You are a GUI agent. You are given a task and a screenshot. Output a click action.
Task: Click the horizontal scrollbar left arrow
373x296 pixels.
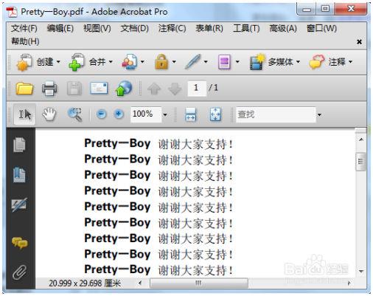tap(140, 283)
